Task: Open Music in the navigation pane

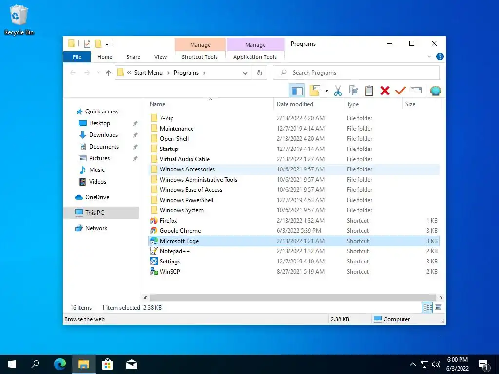Action: click(96, 170)
